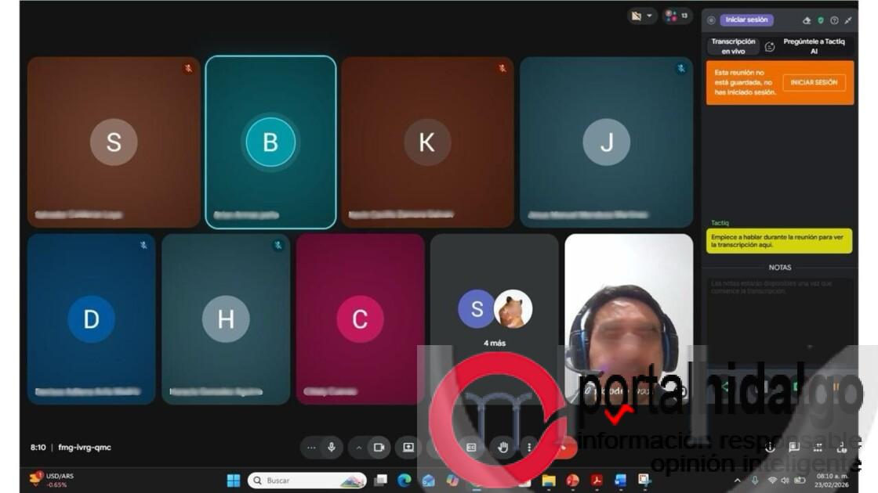Raise your hand in the meeting
Viewport: 878px width, 493px height.
tap(503, 447)
